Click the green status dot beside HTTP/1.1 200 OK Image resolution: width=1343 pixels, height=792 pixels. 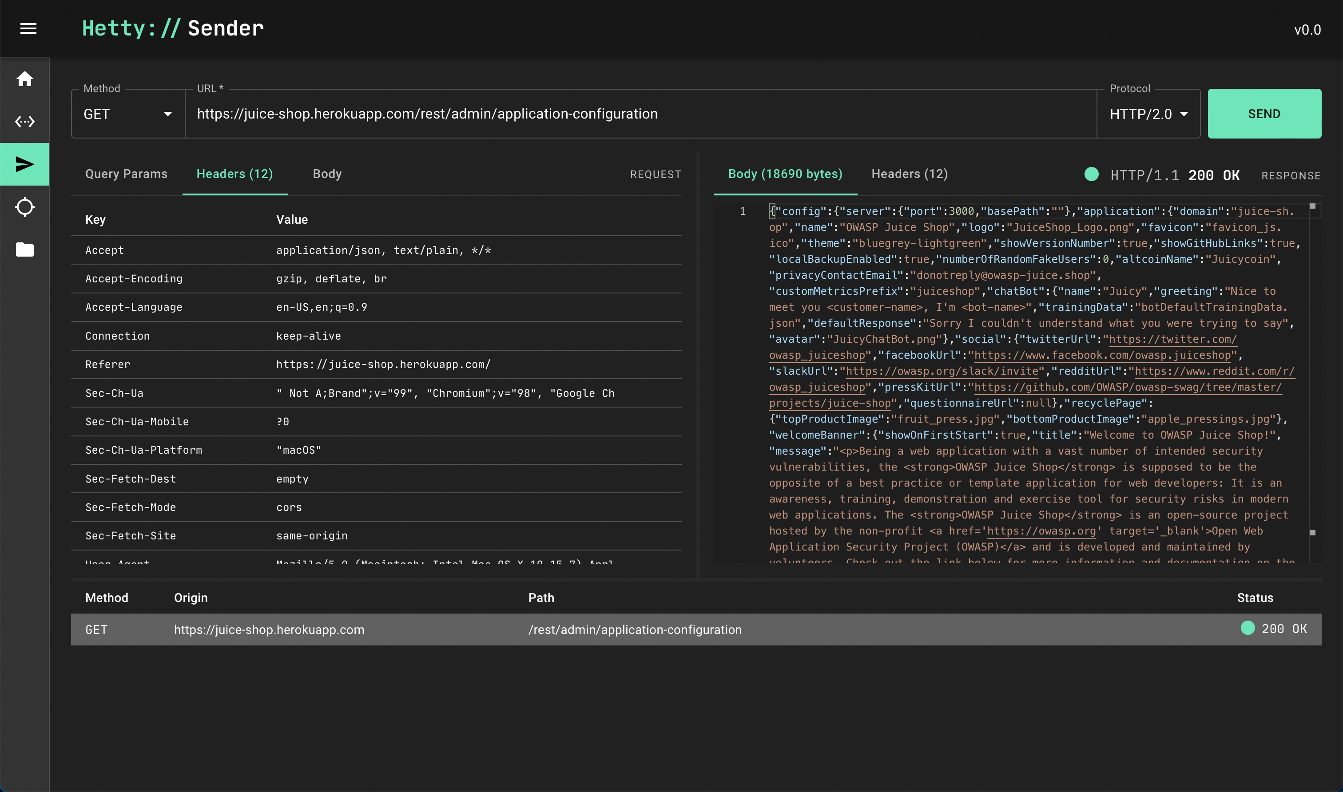pos(1092,174)
